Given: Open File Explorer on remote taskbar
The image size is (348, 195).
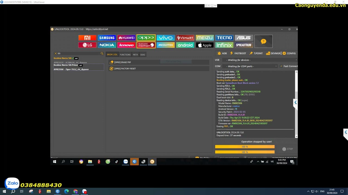Looking at the screenshot, I should coord(90,162).
